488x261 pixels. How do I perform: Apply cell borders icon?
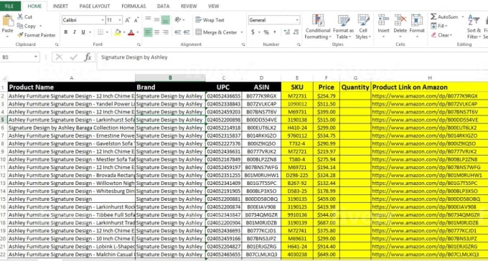pyautogui.click(x=100, y=32)
